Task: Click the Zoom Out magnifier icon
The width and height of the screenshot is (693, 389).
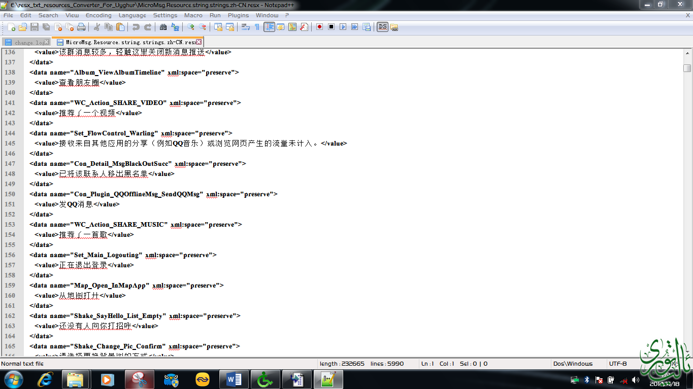Action: [x=203, y=27]
